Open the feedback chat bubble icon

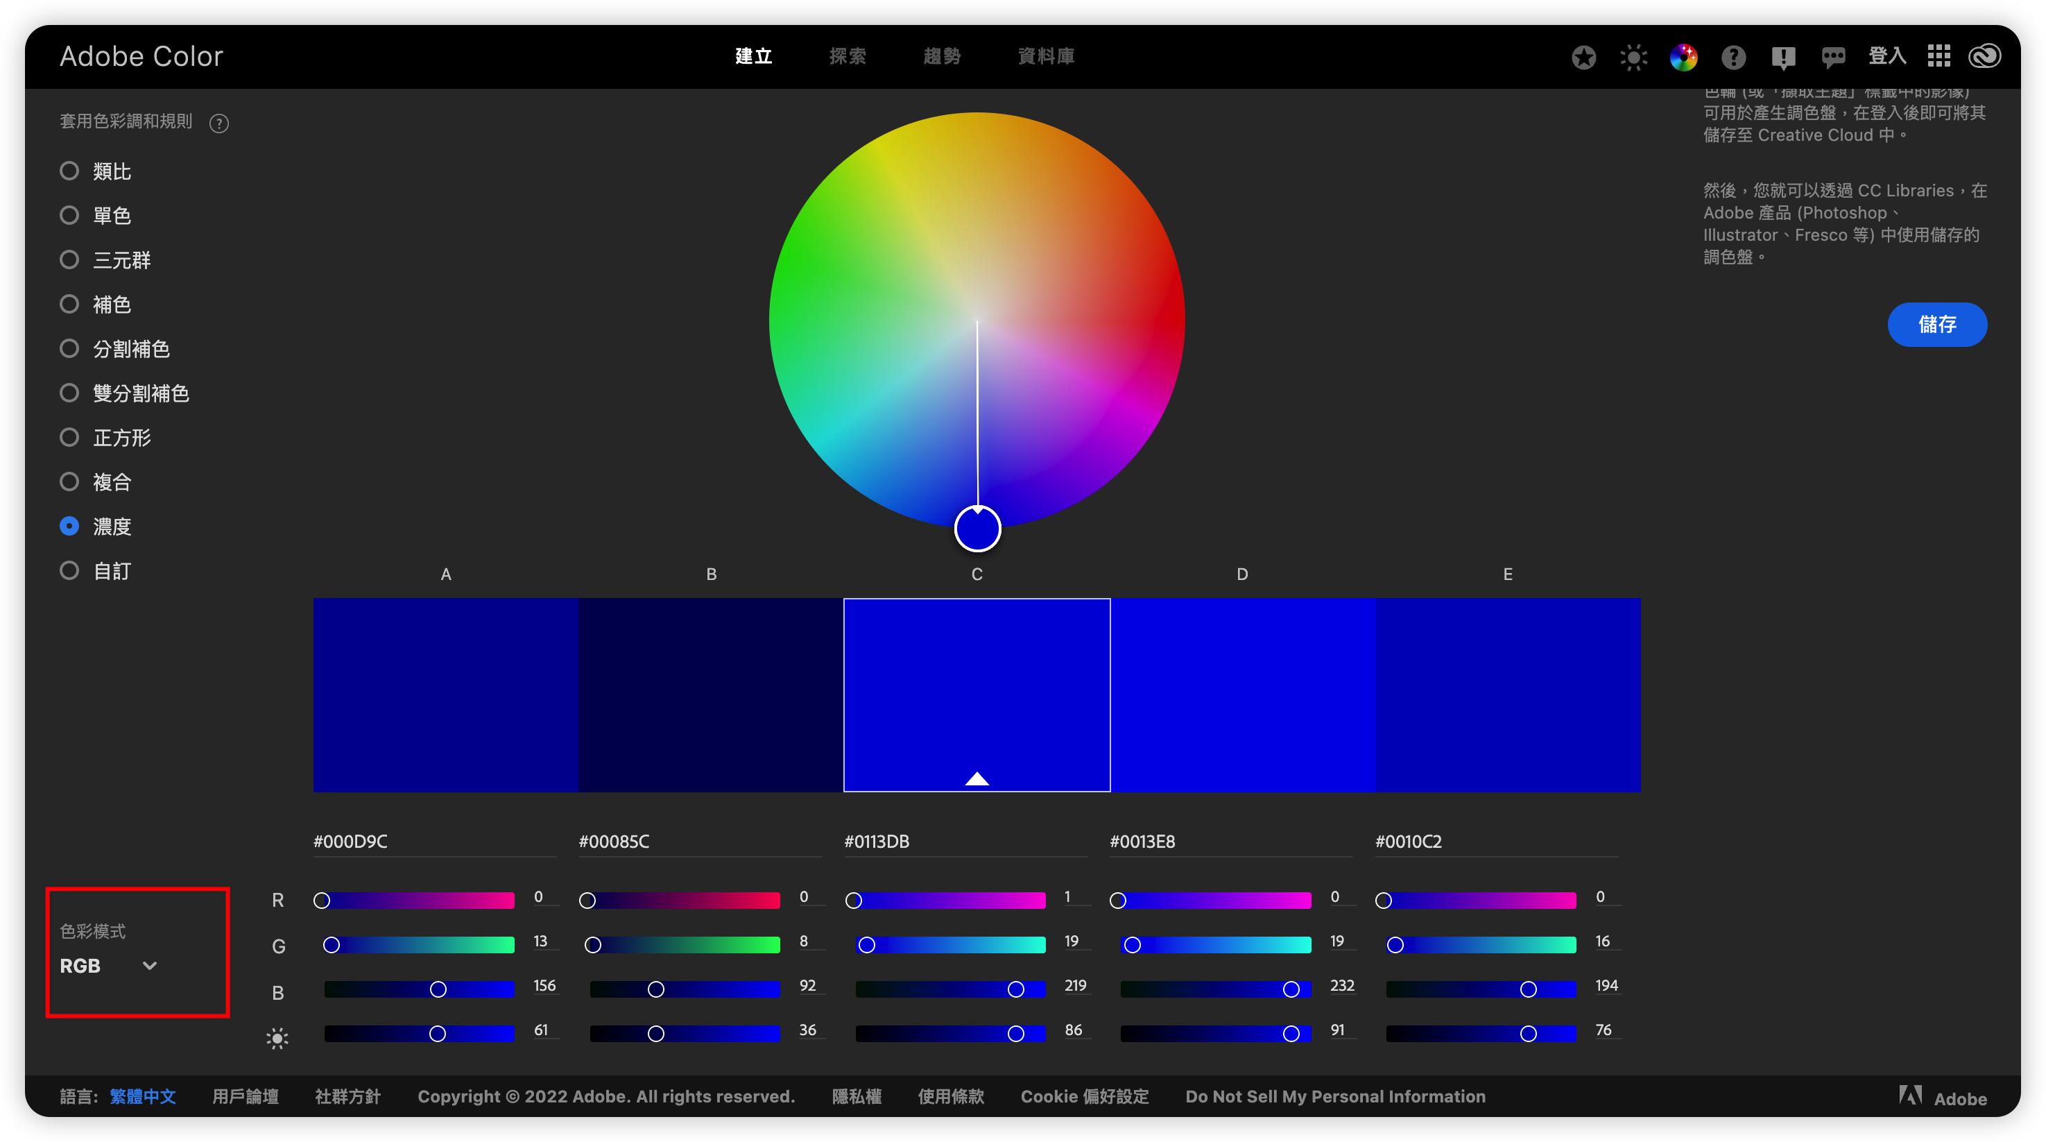pyautogui.click(x=1834, y=56)
